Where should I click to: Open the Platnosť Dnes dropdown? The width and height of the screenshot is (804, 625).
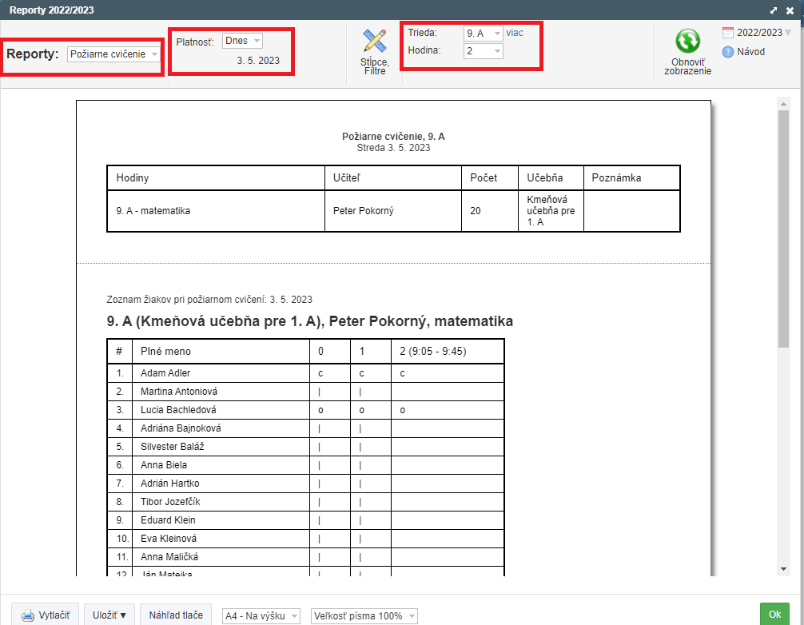(242, 41)
